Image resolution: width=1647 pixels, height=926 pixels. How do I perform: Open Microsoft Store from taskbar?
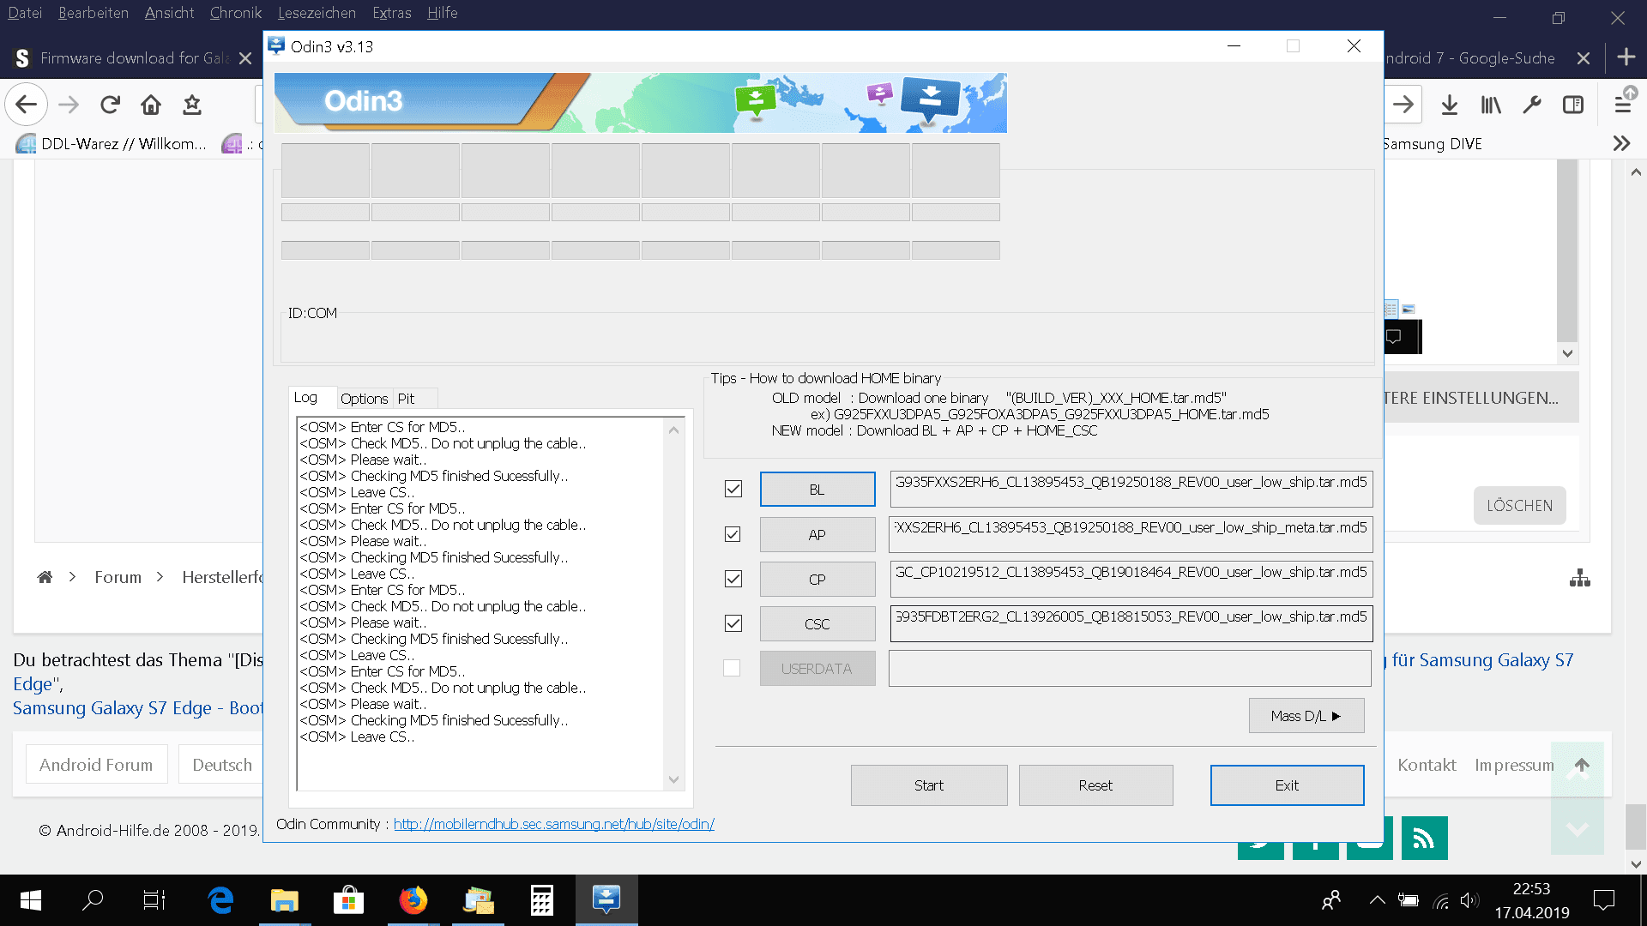(x=348, y=900)
